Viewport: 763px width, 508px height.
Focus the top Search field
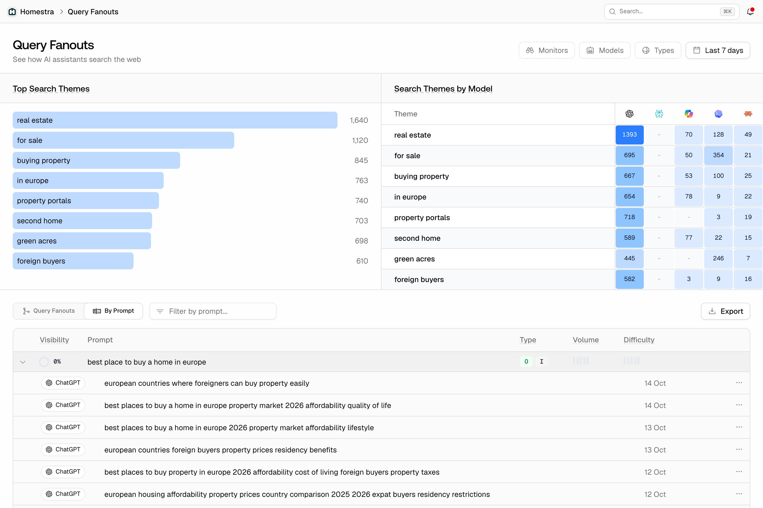(672, 12)
